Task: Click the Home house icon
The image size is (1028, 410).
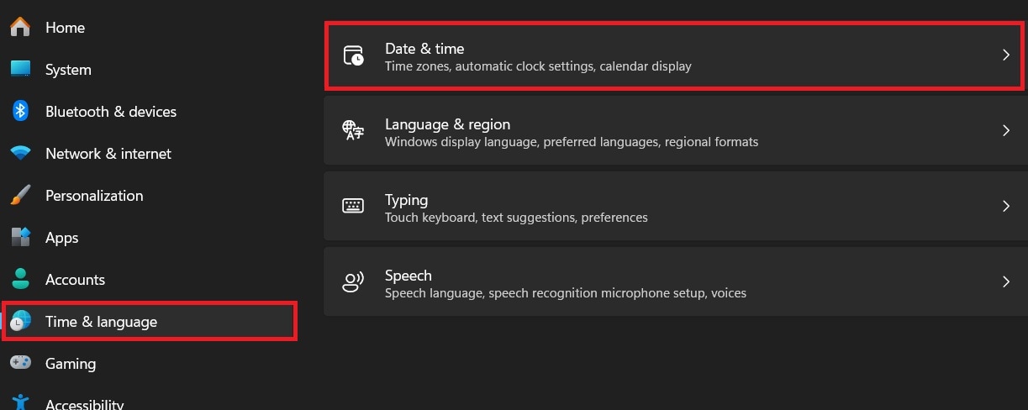Action: (x=21, y=27)
